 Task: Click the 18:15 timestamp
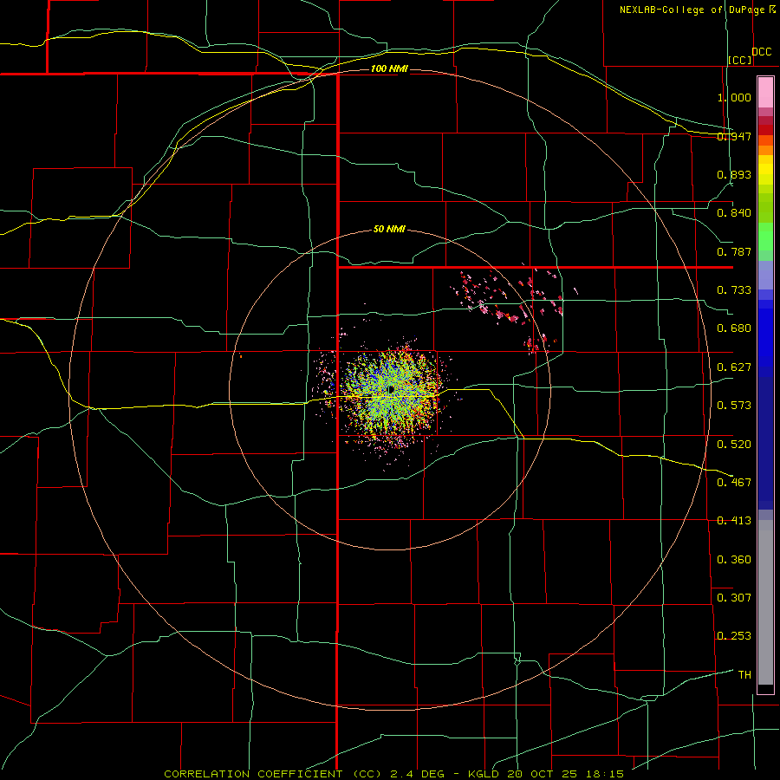604,774
